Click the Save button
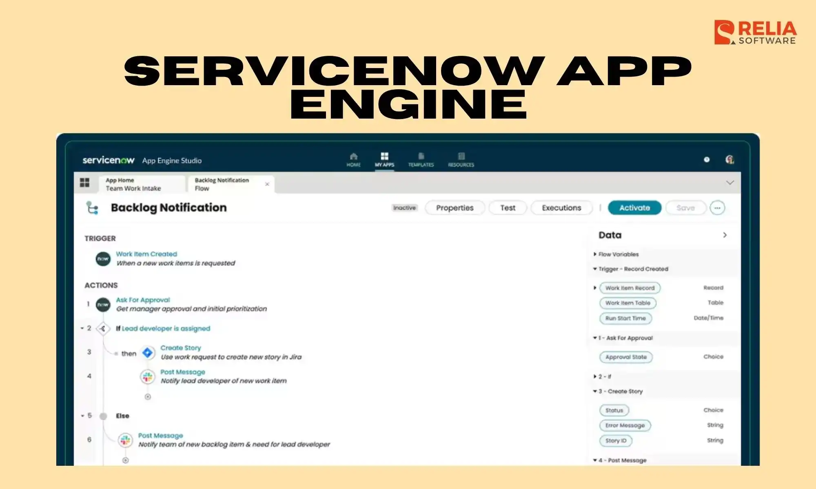The image size is (816, 489). click(685, 208)
